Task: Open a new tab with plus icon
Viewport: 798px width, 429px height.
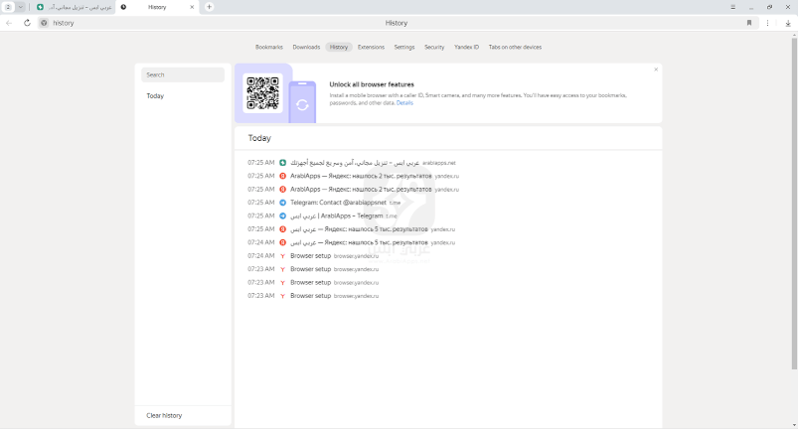Action: coord(209,7)
